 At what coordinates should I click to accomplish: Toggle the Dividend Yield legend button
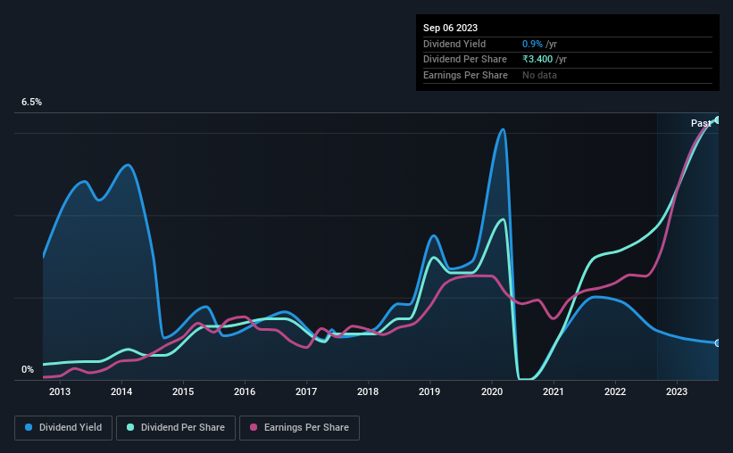[63, 428]
